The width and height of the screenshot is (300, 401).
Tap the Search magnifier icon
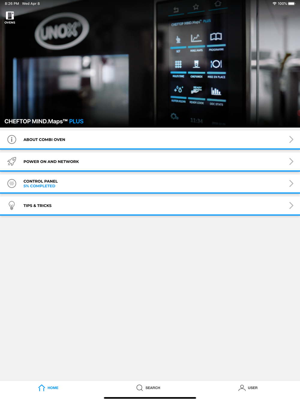139,388
